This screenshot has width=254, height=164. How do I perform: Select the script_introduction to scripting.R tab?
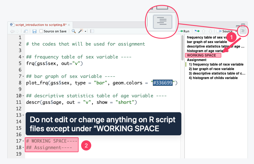click(x=41, y=25)
